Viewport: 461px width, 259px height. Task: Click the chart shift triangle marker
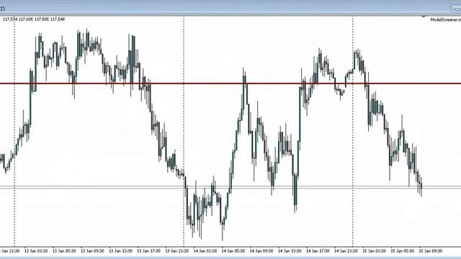424,17
